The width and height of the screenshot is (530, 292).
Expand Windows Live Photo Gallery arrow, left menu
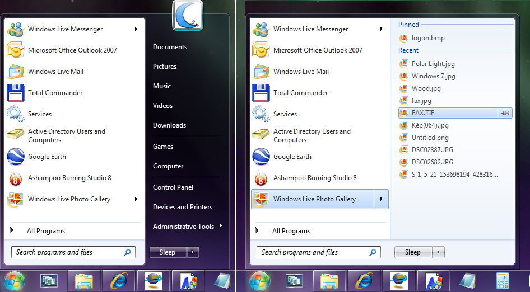pos(136,199)
